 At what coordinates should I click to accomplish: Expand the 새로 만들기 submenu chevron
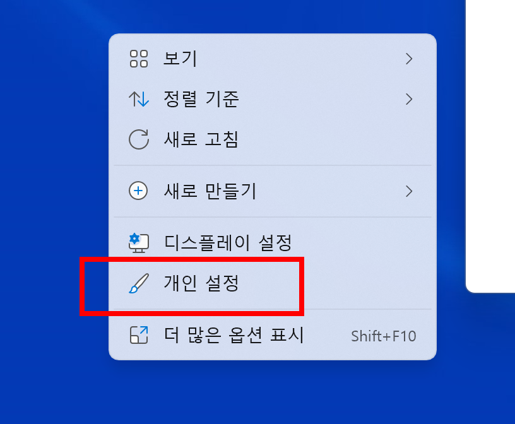[408, 191]
